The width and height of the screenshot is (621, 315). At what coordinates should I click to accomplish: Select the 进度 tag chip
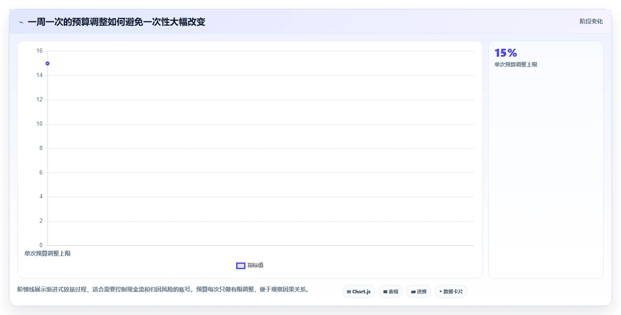click(x=419, y=292)
